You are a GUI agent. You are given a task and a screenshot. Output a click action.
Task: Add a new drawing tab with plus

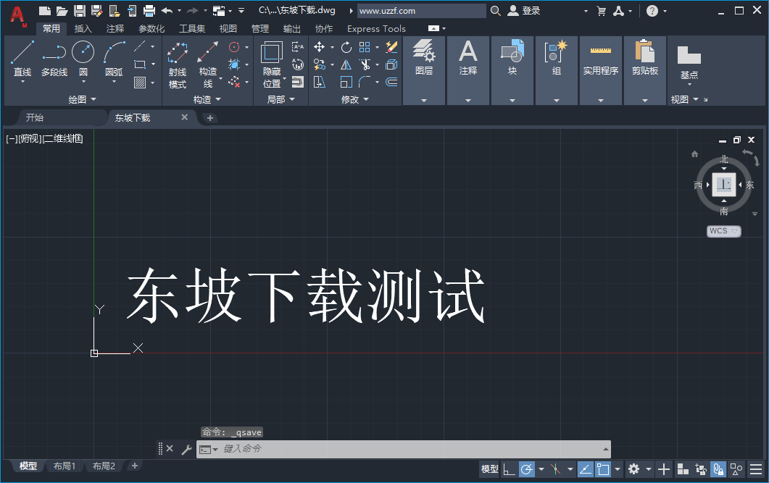[210, 118]
